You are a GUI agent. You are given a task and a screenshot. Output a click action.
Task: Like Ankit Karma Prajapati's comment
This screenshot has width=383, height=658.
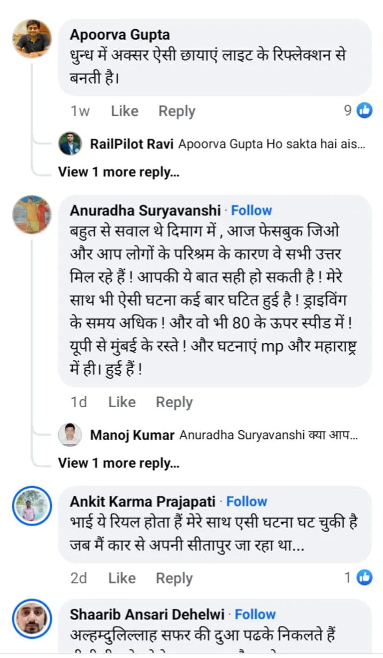pos(121,578)
